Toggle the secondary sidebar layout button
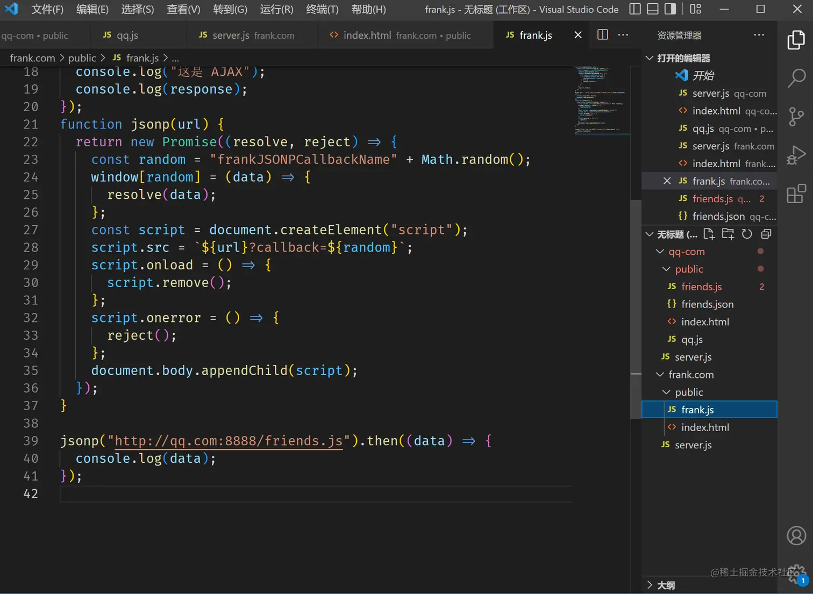813x594 pixels. coord(670,9)
